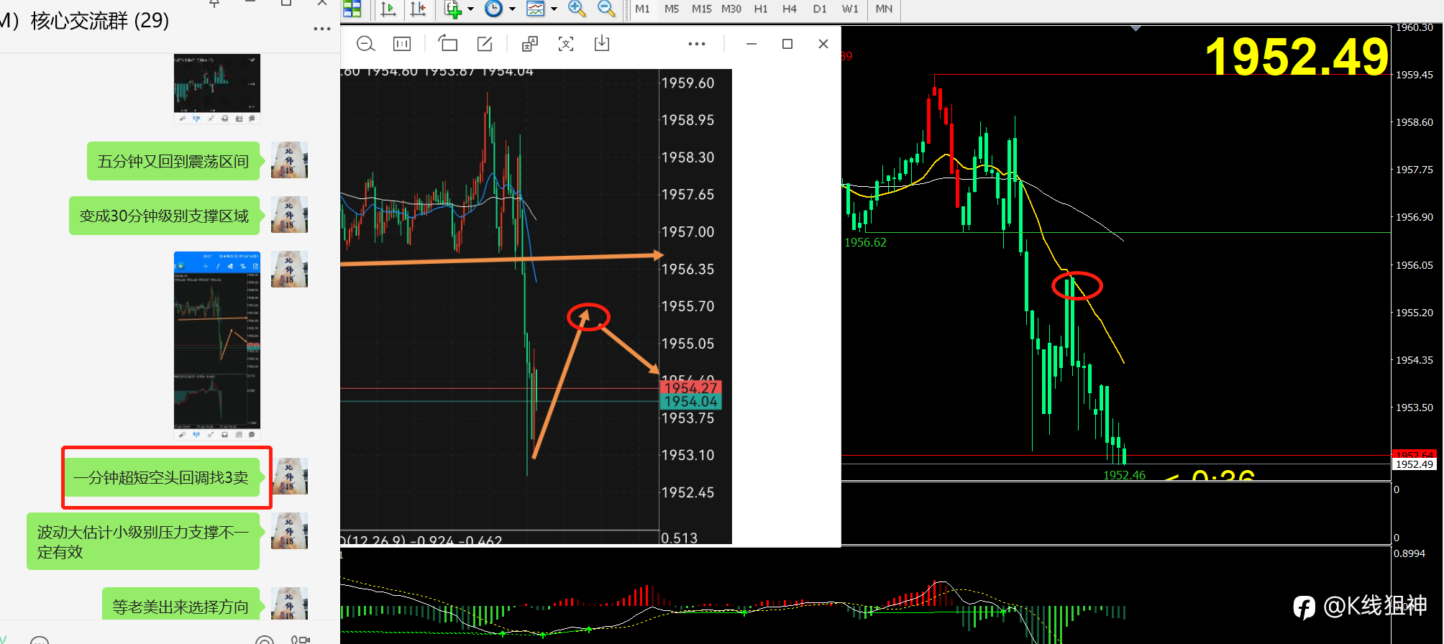Show the image at 1:1 original size
This screenshot has width=1444, height=644.
[x=402, y=44]
